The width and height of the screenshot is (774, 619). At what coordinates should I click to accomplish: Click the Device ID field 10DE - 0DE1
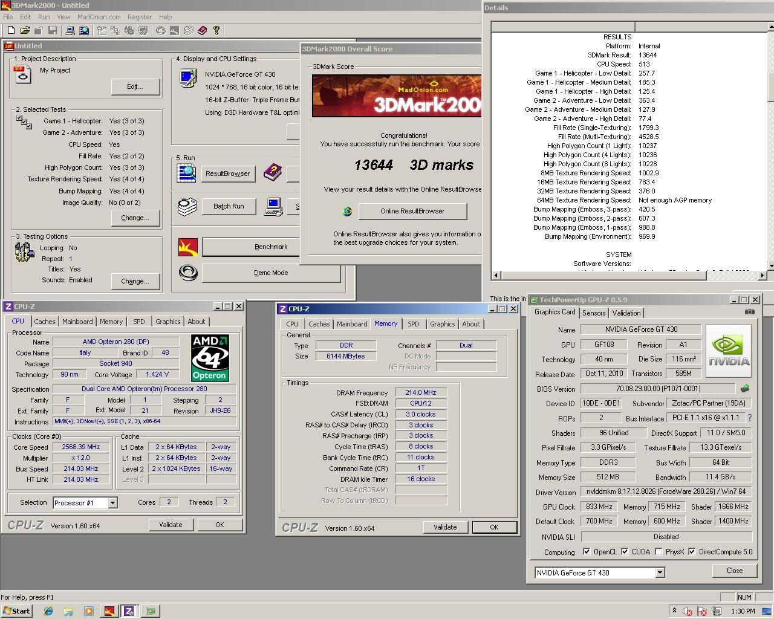(x=601, y=403)
